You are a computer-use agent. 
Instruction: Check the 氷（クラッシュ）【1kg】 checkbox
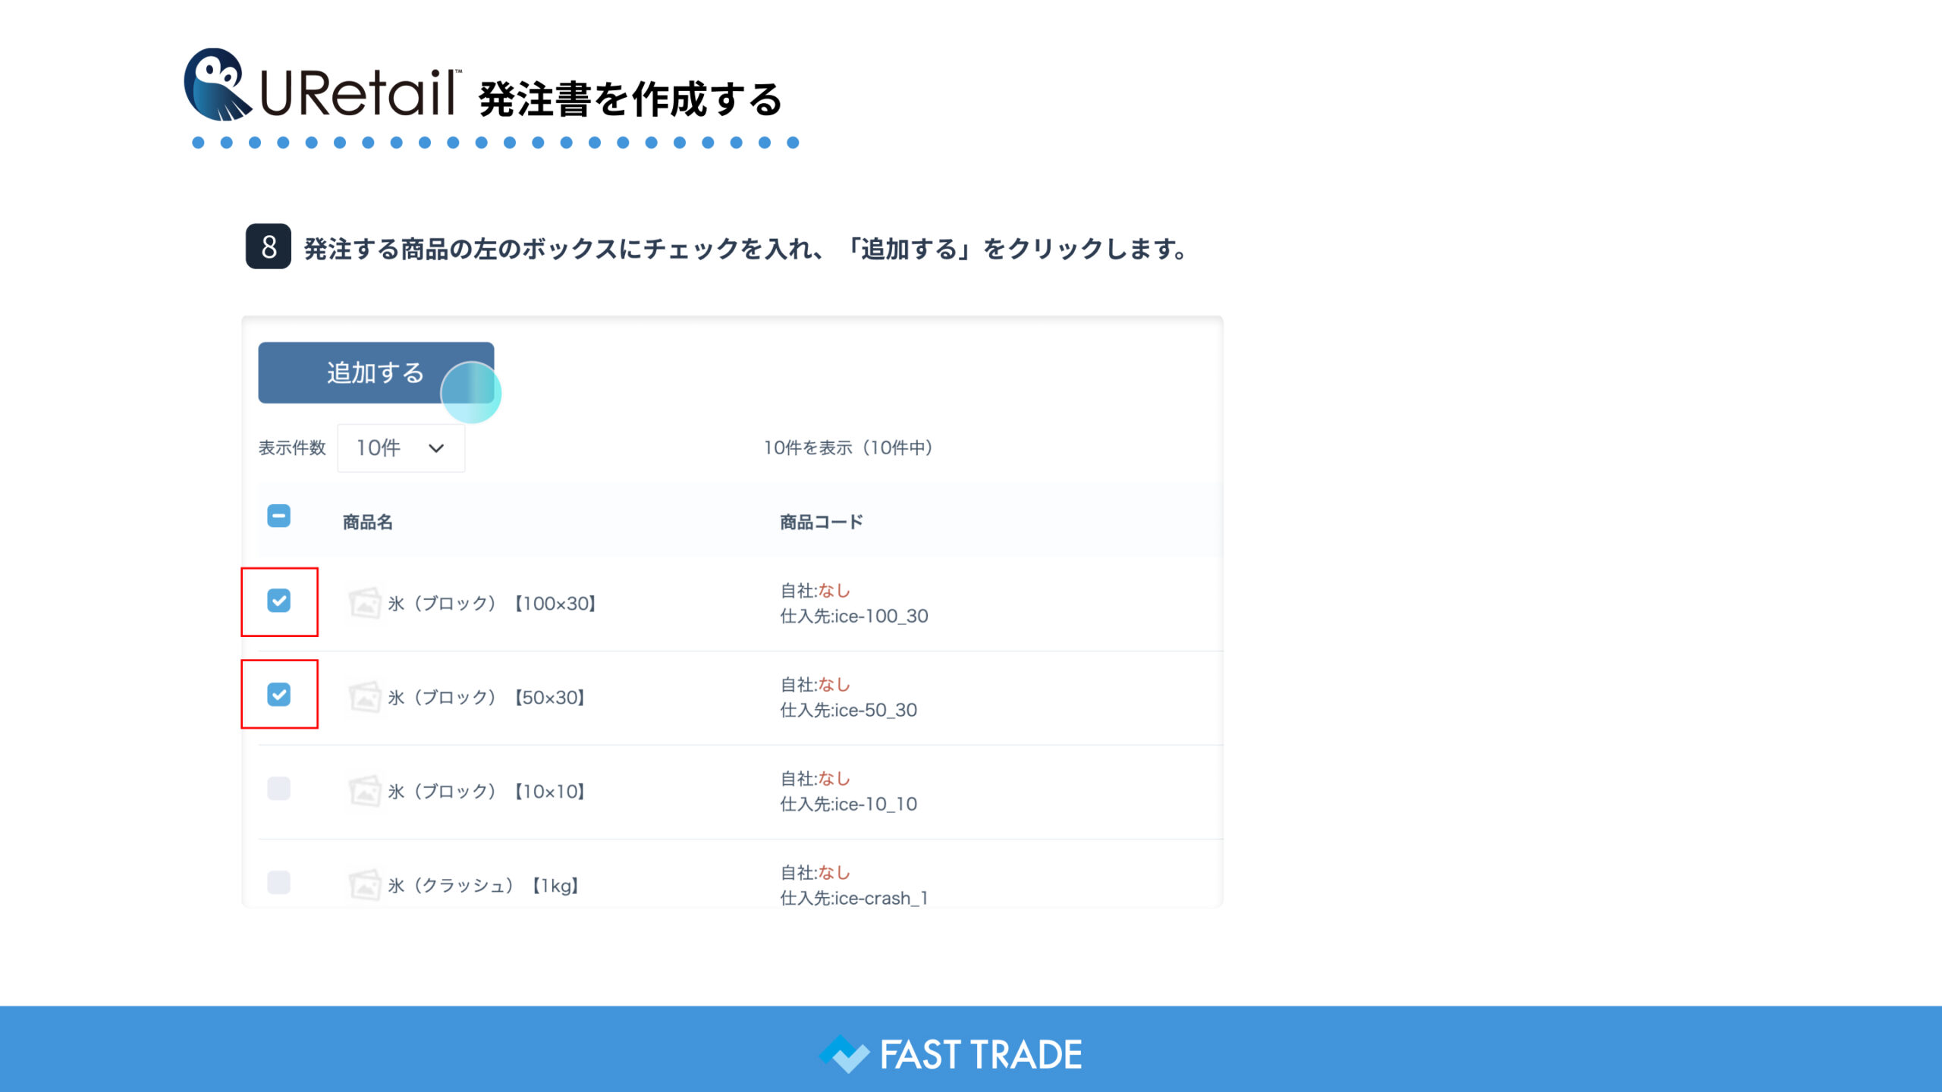coord(278,882)
